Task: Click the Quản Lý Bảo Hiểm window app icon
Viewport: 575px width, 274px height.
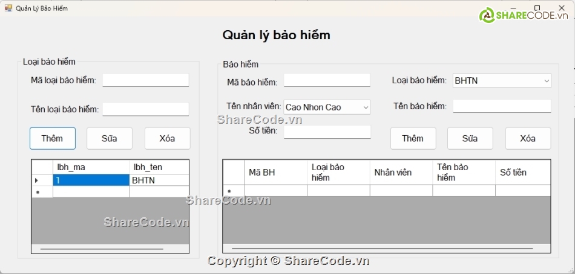Action: click(8, 8)
